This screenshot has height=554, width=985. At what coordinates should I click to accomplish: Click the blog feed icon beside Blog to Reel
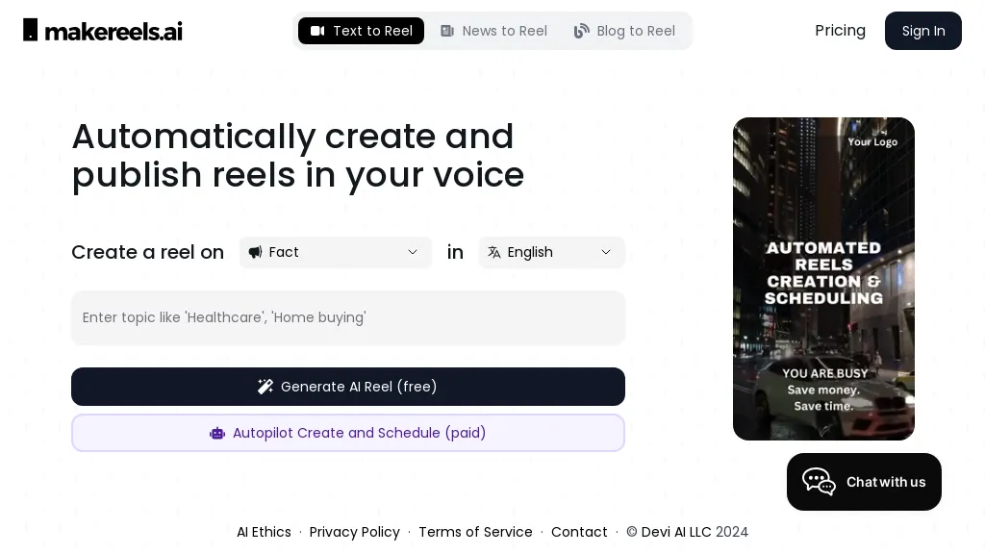click(581, 31)
